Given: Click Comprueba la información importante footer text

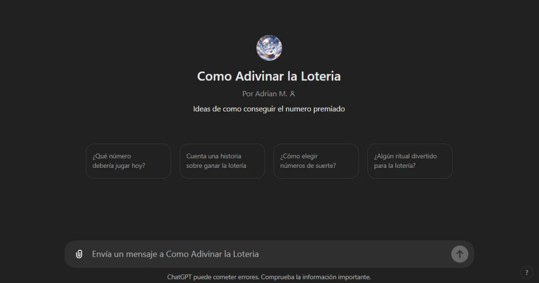Looking at the screenshot, I should pyautogui.click(x=316, y=277).
